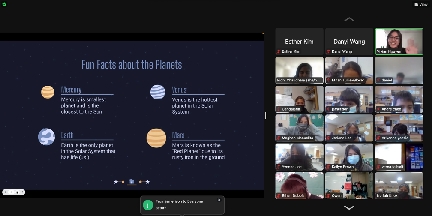The height and width of the screenshot is (216, 432).
Task: Select Vivian Nguyen's video tile
Action: click(399, 41)
